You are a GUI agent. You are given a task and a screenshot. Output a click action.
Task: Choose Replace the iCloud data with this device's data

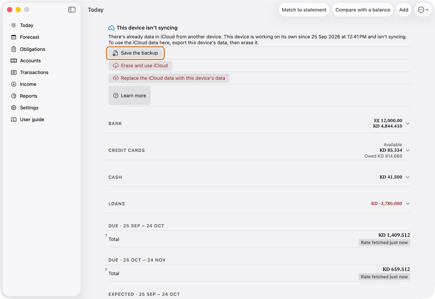(169, 78)
